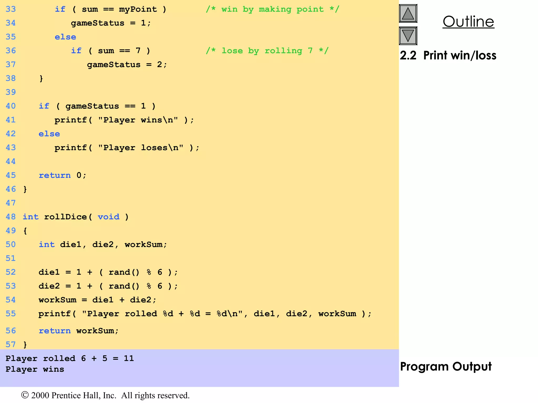Click line 40 'if ( gameStatus == 1 )'
This screenshot has width=538, height=403.
click(97, 106)
